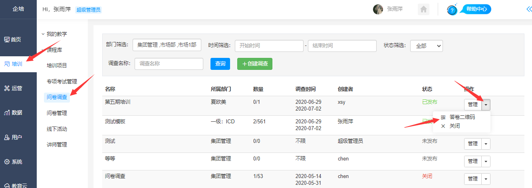Expand dropdown arrow beside 管理 for 第五期培训
The width and height of the screenshot is (532, 188).
486,105
